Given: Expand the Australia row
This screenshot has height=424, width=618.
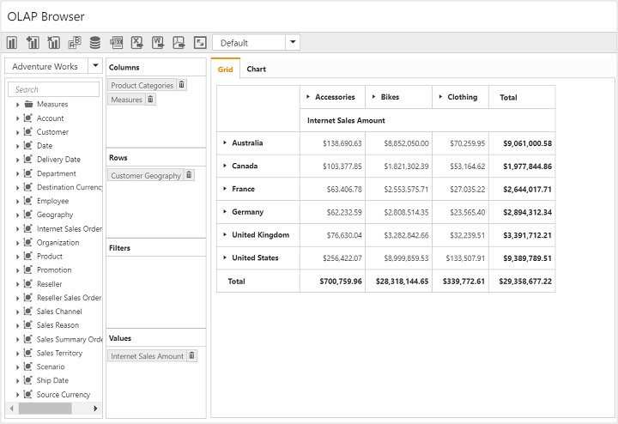Looking at the screenshot, I should click(x=225, y=143).
